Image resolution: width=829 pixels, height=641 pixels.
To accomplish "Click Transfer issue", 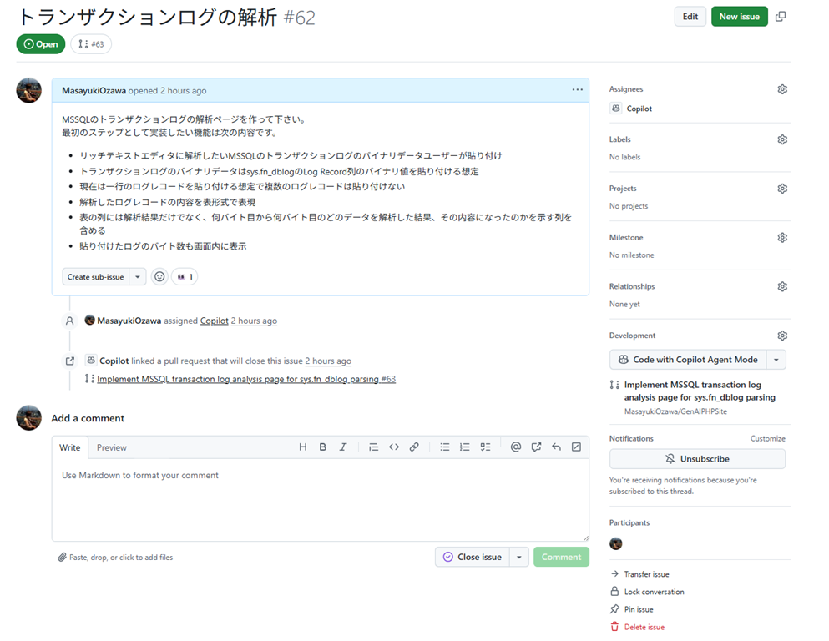I will pos(639,574).
